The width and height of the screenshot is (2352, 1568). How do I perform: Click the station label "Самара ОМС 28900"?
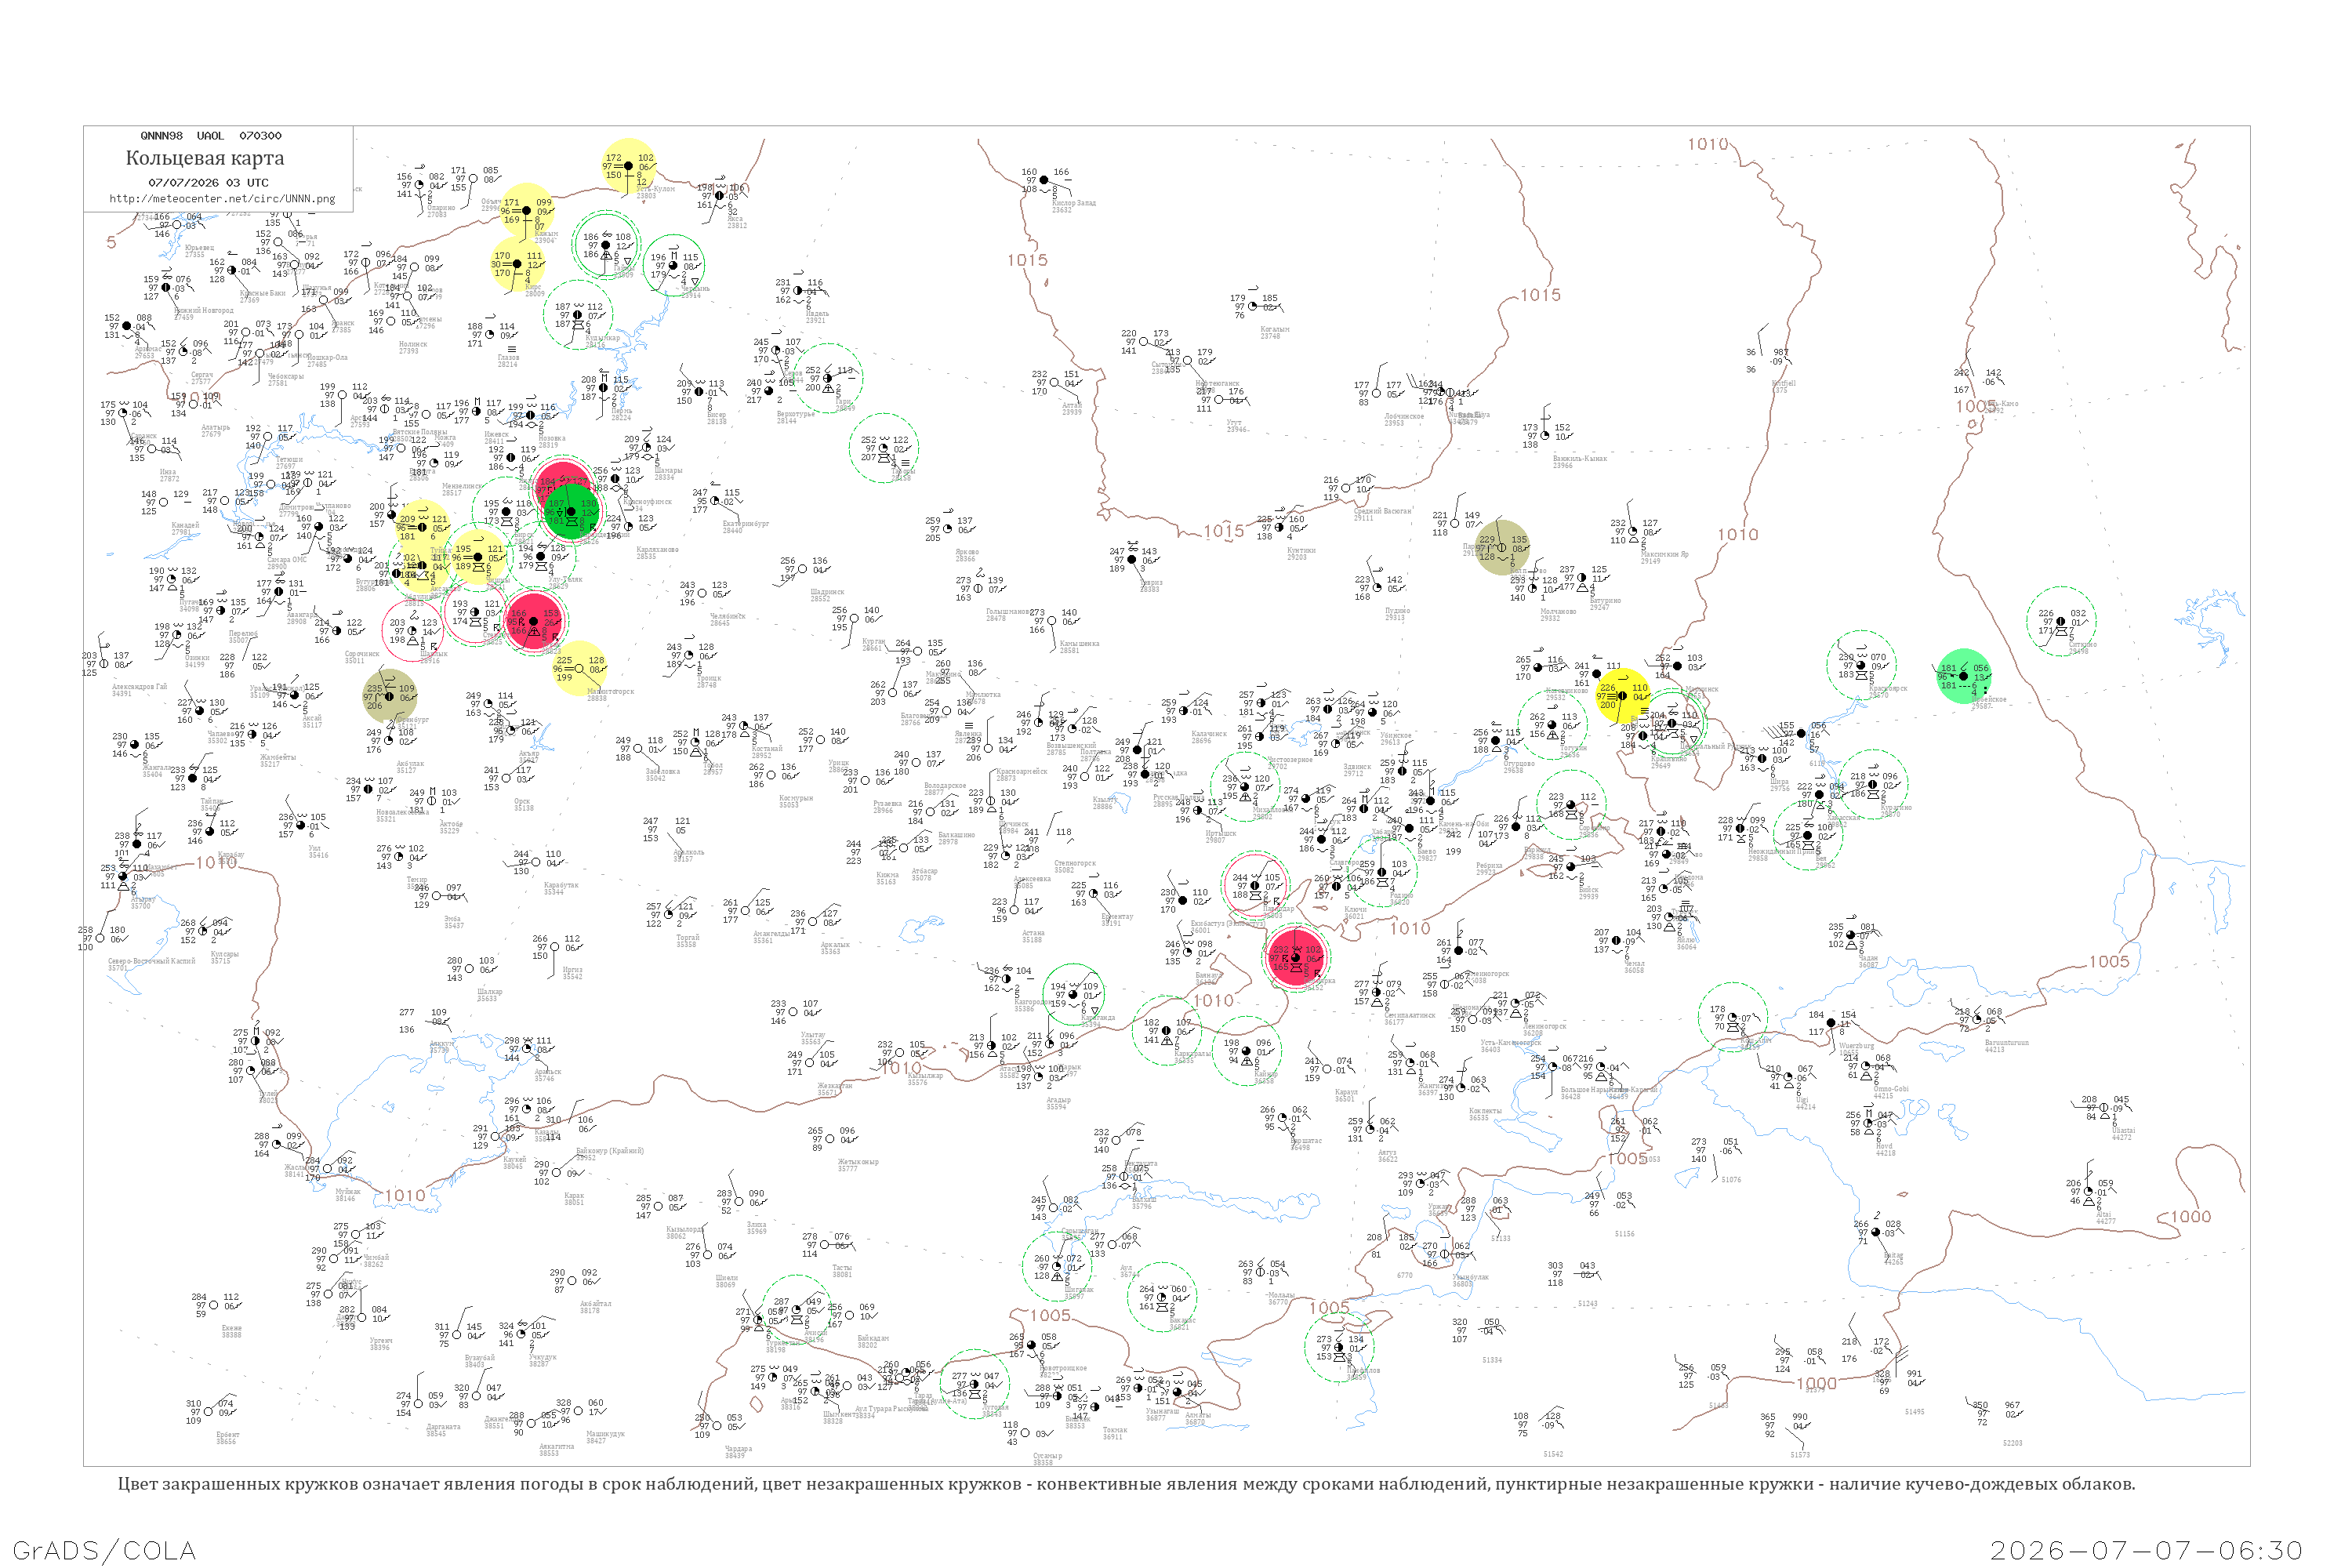click(287, 563)
